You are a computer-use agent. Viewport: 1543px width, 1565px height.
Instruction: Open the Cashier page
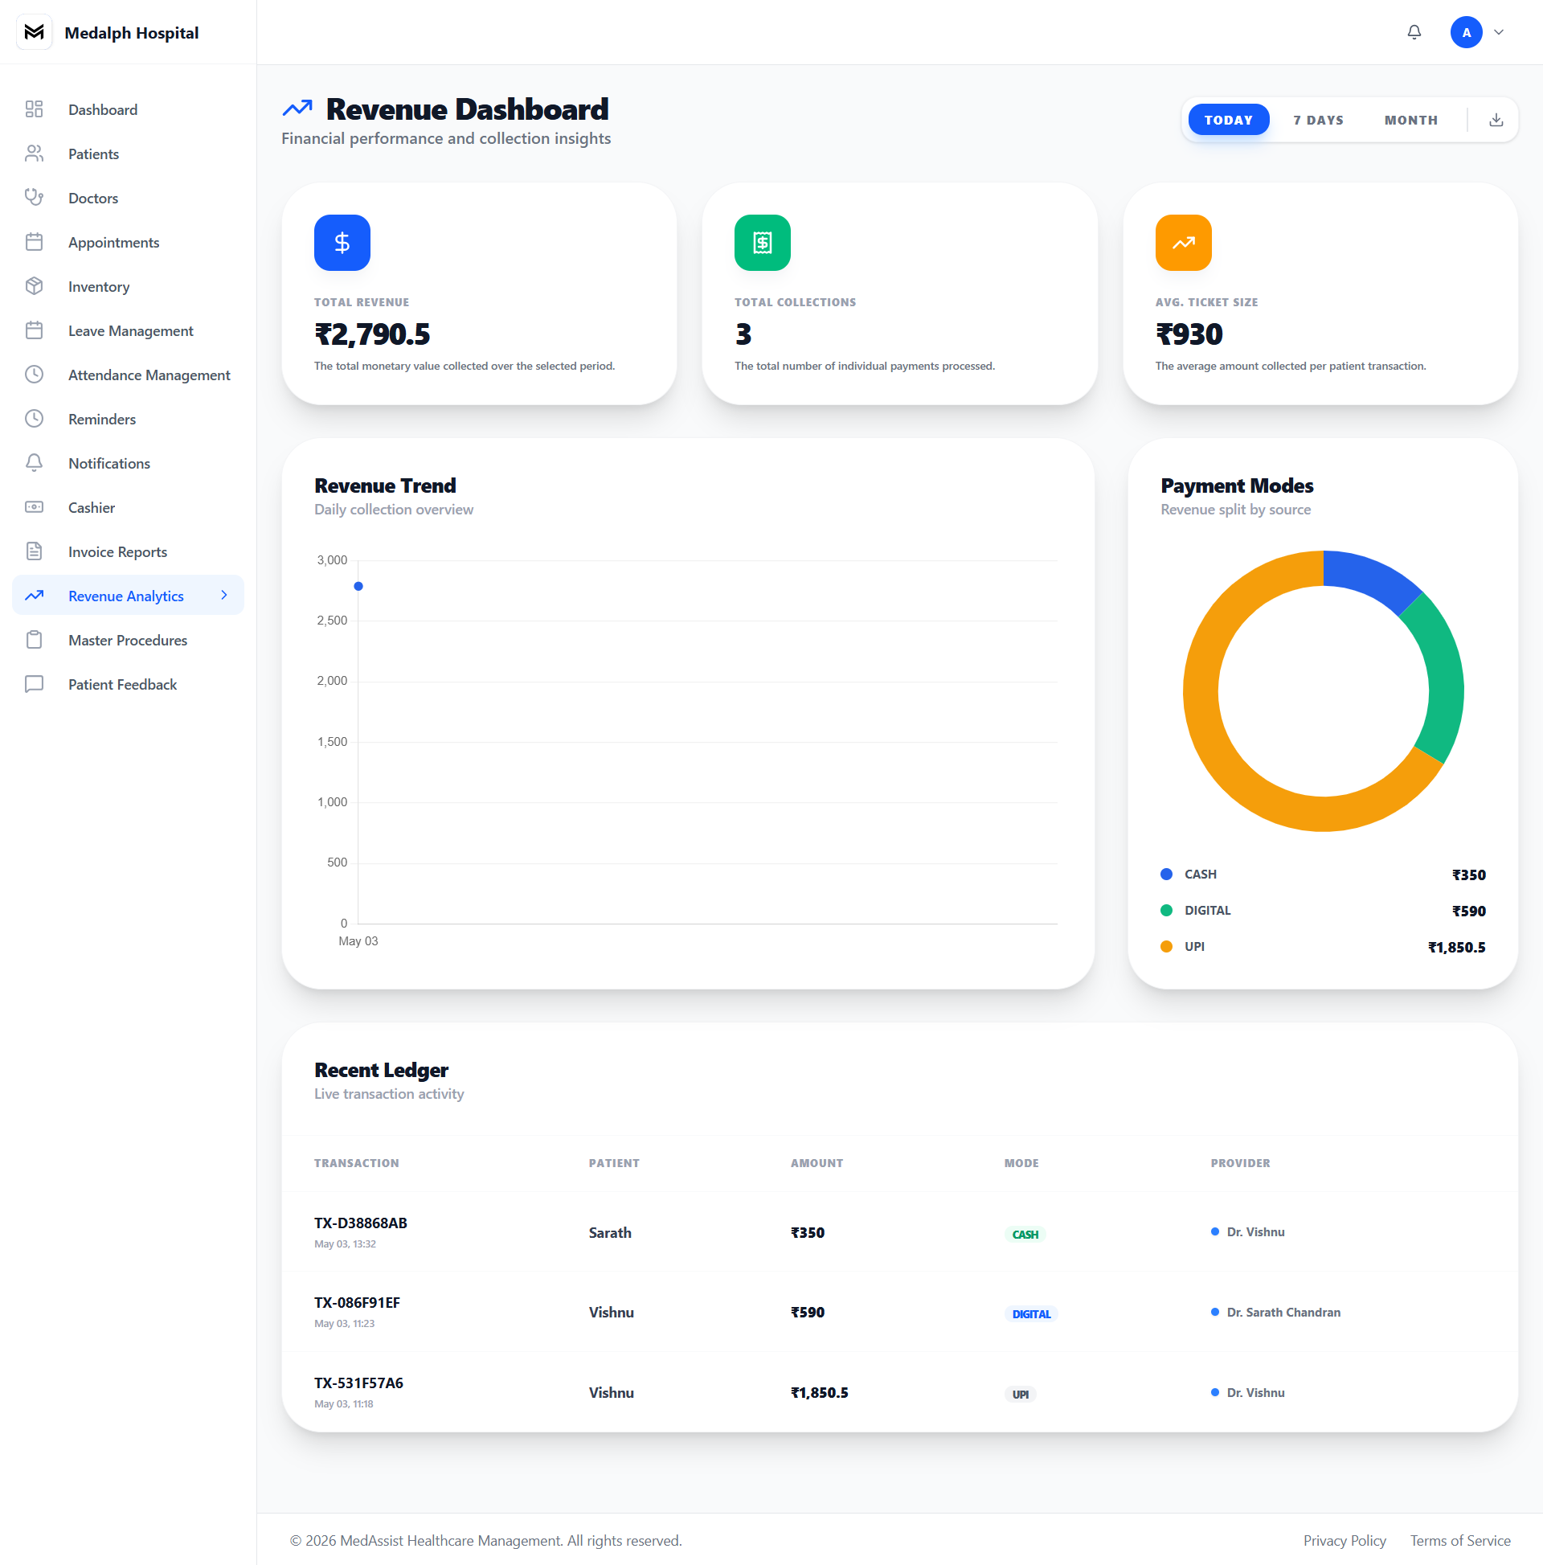[128, 507]
